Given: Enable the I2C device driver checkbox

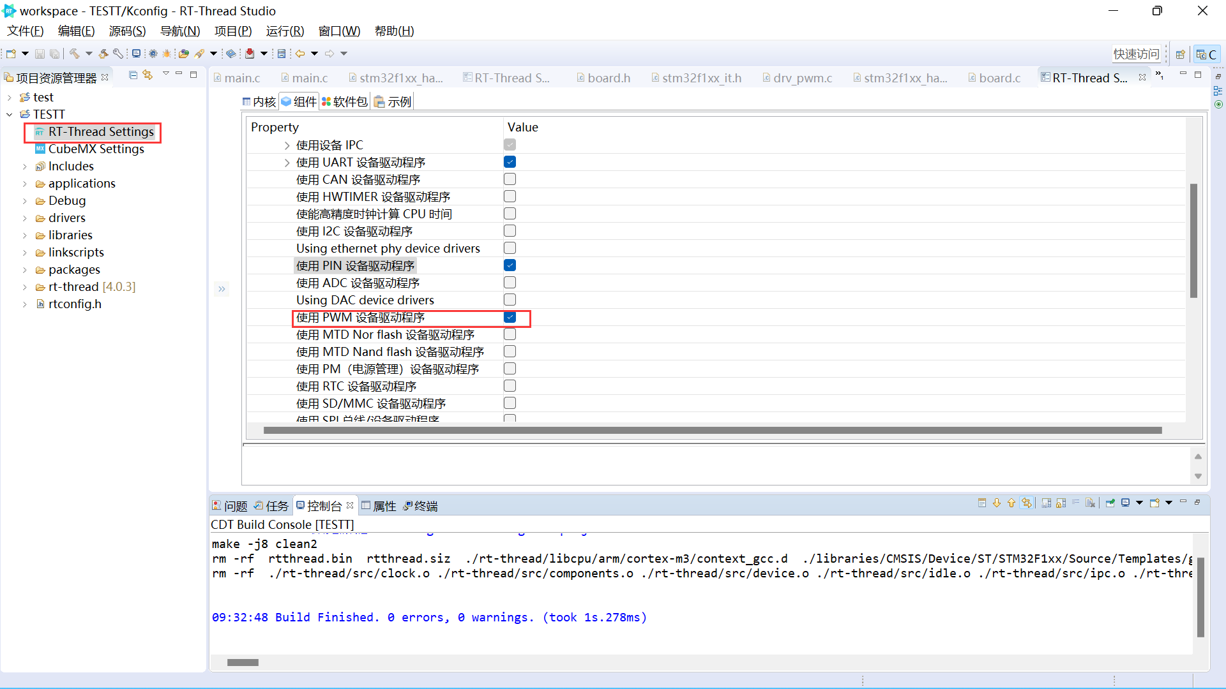Looking at the screenshot, I should point(510,231).
